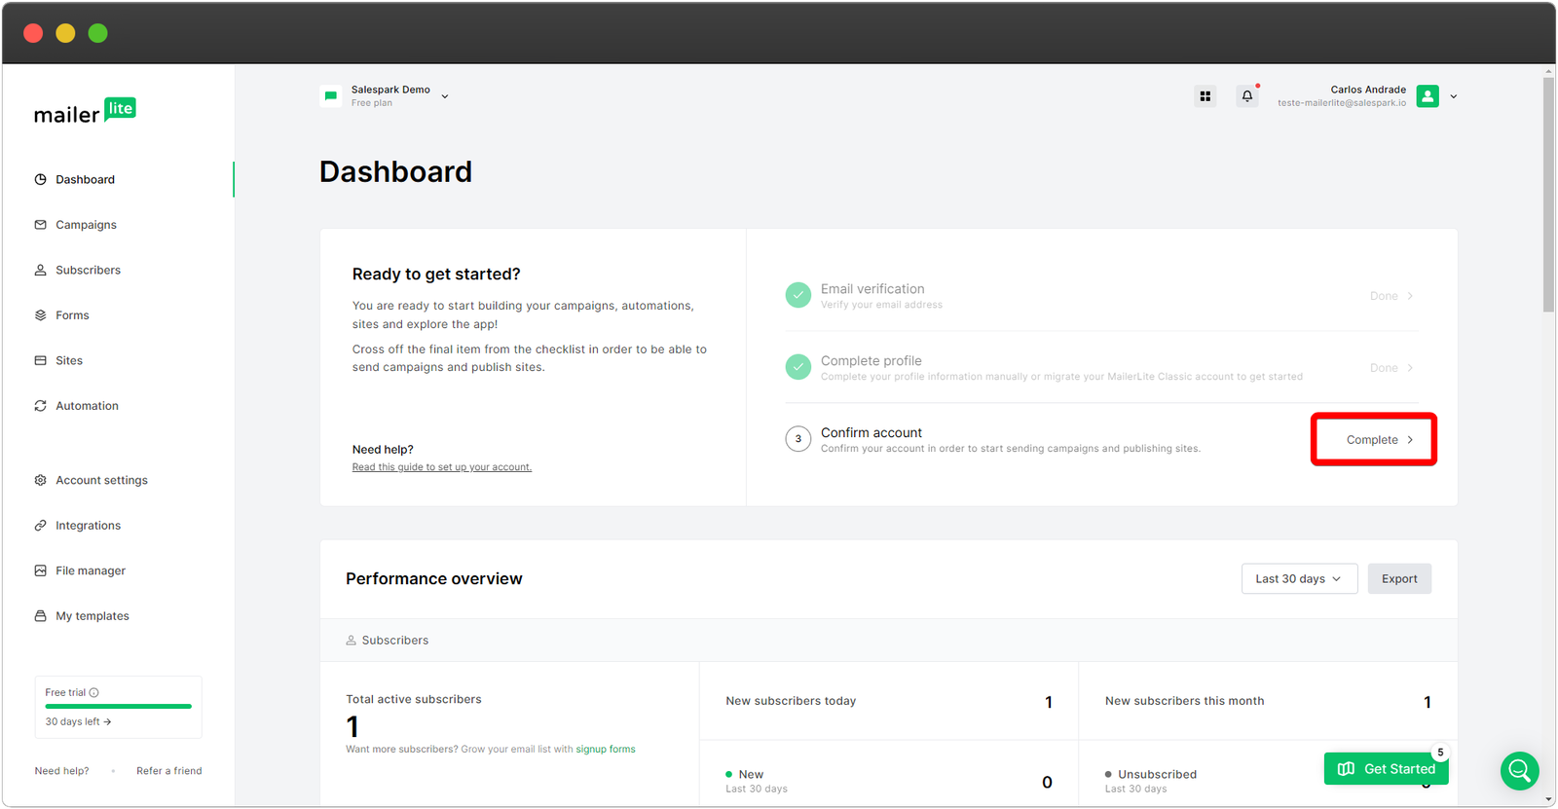
Task: Open Automation from the sidebar
Action: click(x=87, y=406)
